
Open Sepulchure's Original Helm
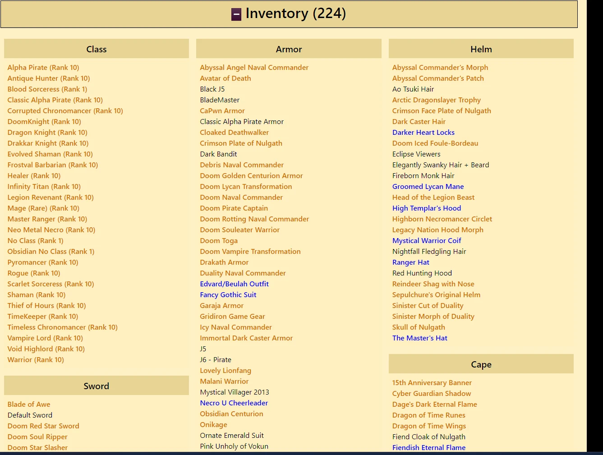tap(436, 295)
